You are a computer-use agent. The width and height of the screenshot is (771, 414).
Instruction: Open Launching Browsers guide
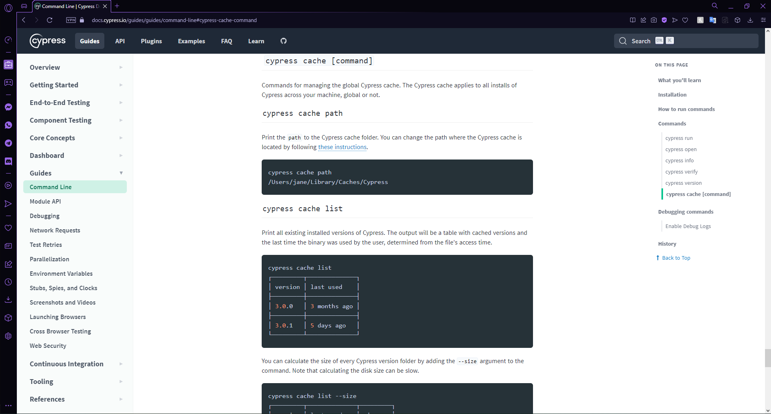(58, 317)
